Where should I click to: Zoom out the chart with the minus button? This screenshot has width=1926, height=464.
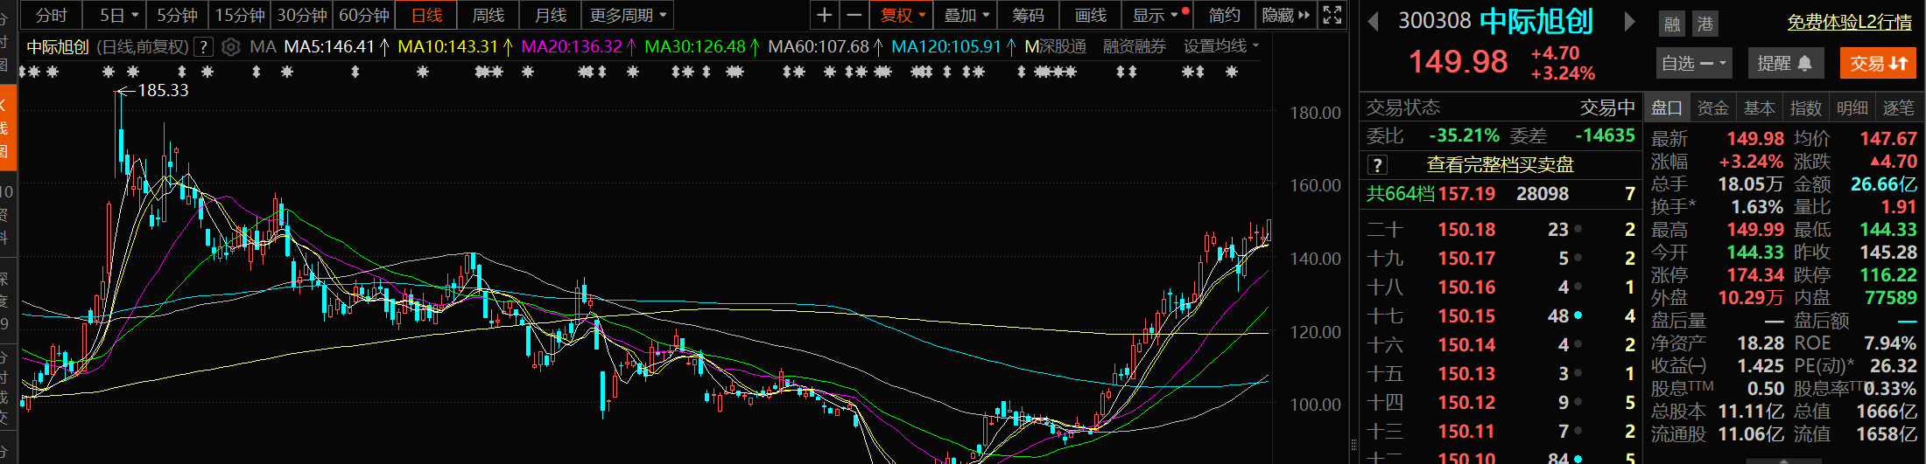(854, 15)
